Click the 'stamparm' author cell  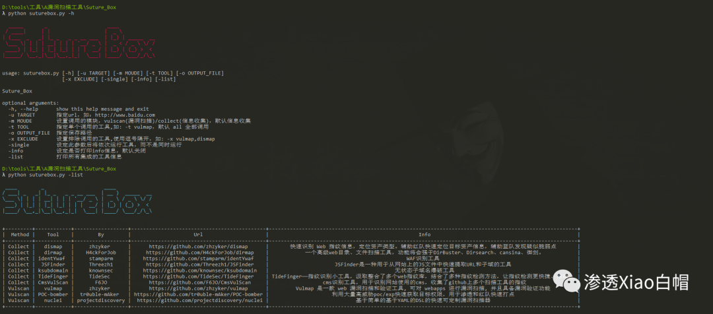click(101, 258)
